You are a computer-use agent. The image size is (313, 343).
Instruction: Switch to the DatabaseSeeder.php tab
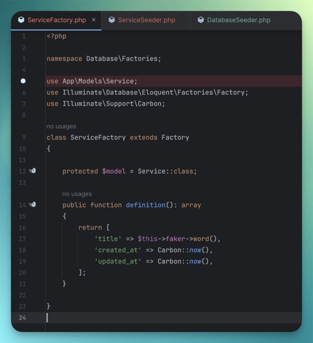[x=238, y=20]
